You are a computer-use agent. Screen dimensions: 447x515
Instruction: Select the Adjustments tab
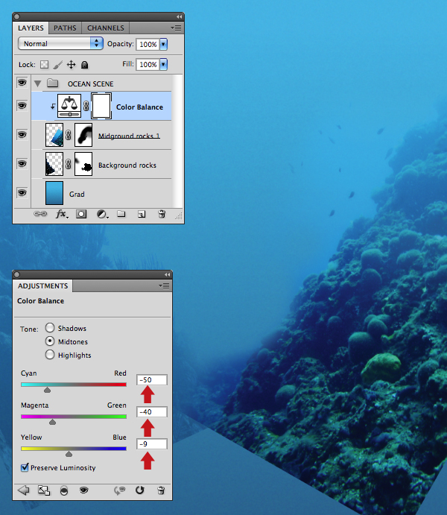tap(42, 286)
